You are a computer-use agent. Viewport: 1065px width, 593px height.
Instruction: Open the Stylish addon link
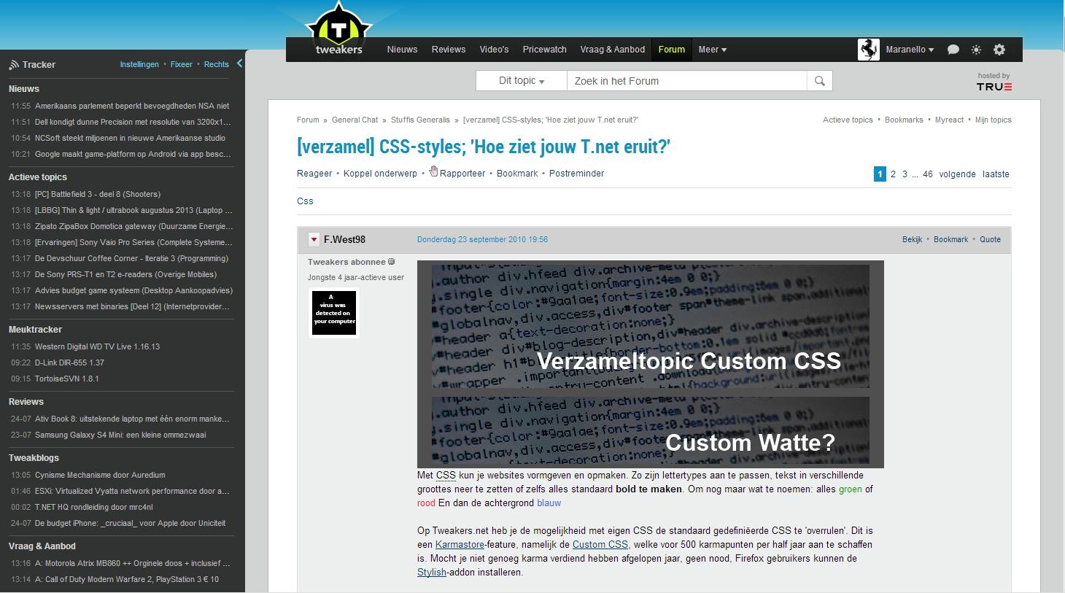432,573
